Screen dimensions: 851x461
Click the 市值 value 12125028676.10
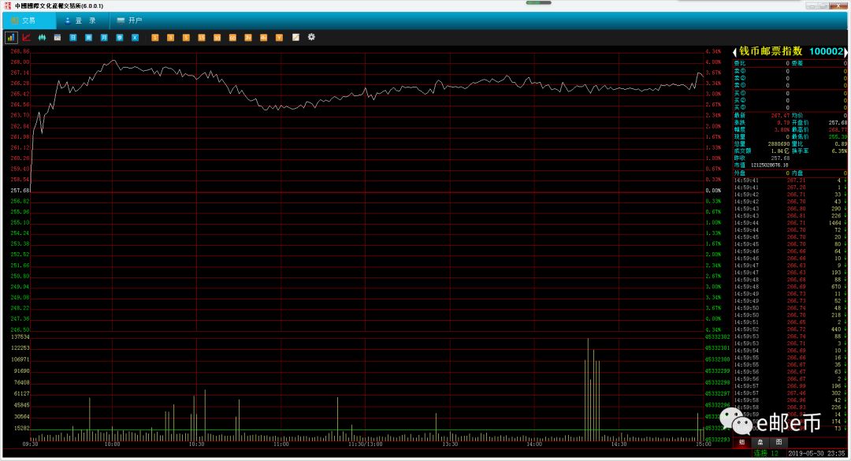click(x=770, y=165)
